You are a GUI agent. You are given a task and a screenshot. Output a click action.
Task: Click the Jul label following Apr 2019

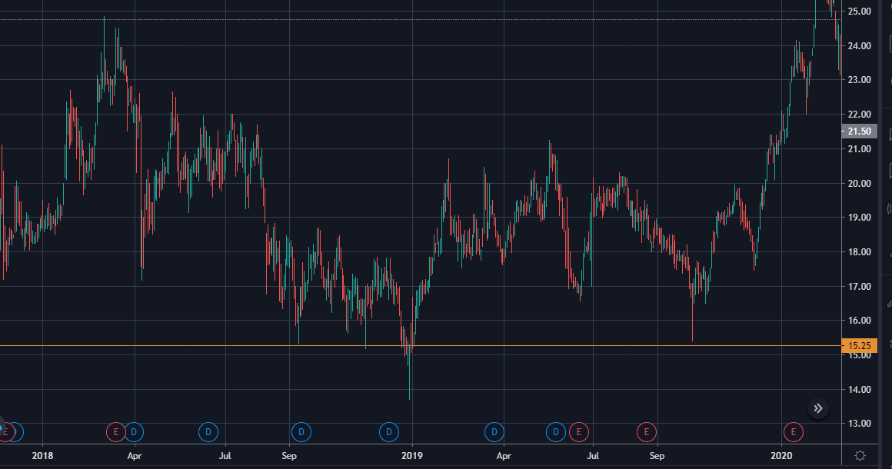(x=593, y=456)
